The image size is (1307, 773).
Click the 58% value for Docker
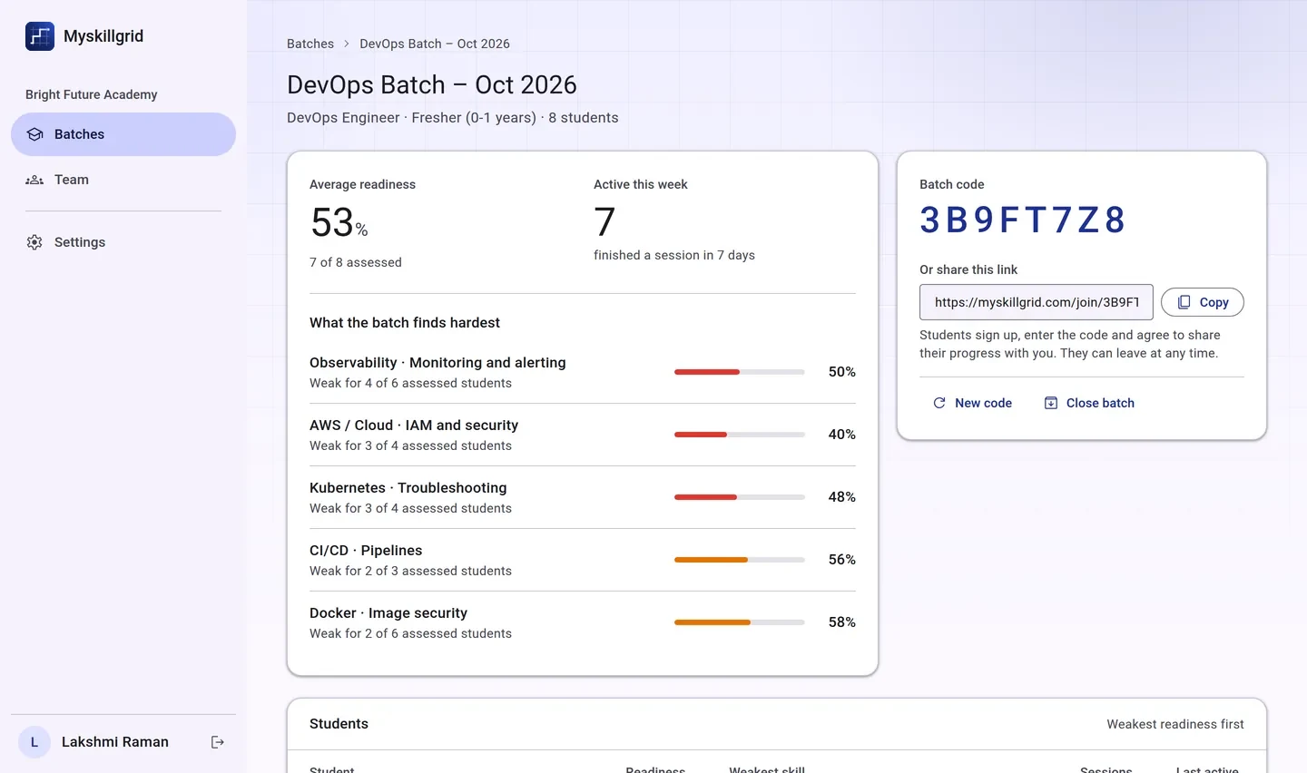pos(842,622)
